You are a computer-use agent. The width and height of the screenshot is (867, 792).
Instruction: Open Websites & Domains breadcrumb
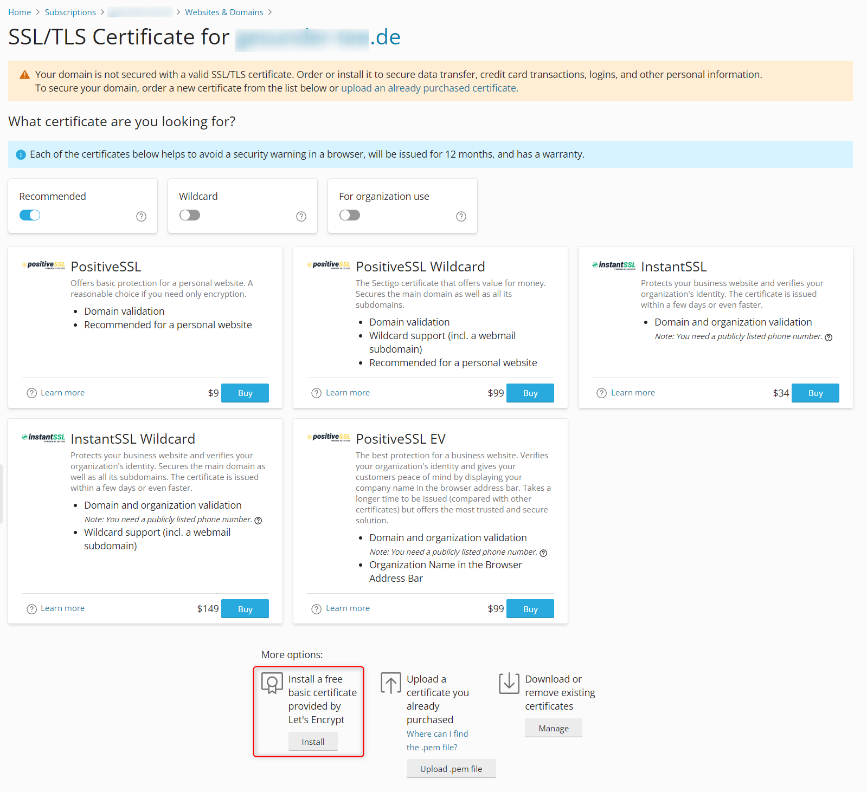click(224, 12)
